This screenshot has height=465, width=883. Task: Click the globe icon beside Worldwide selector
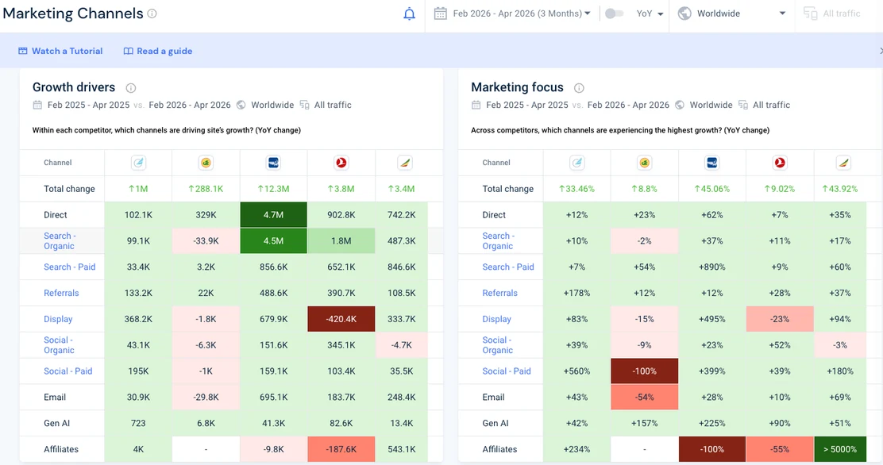point(684,13)
